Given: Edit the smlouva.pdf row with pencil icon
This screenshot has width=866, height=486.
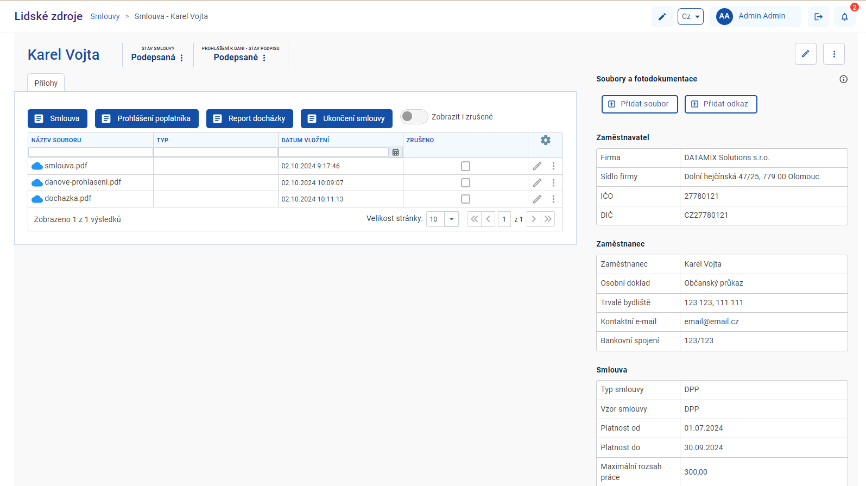Looking at the screenshot, I should [537, 166].
